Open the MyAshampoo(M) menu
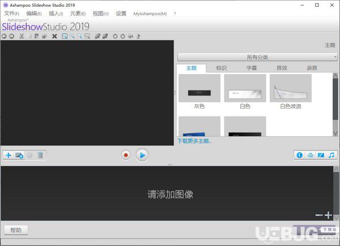340x246 pixels. [150, 14]
